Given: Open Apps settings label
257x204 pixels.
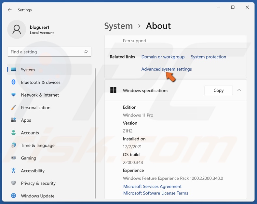Looking at the screenshot, I should [x=26, y=120].
